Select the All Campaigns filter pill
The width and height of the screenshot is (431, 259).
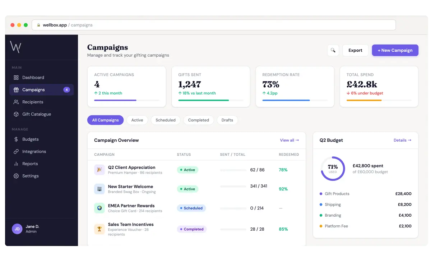pyautogui.click(x=105, y=120)
